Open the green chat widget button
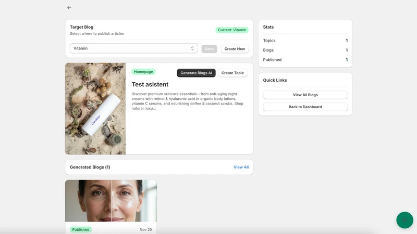 coord(404,220)
